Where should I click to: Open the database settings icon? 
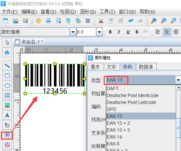pos(68,21)
